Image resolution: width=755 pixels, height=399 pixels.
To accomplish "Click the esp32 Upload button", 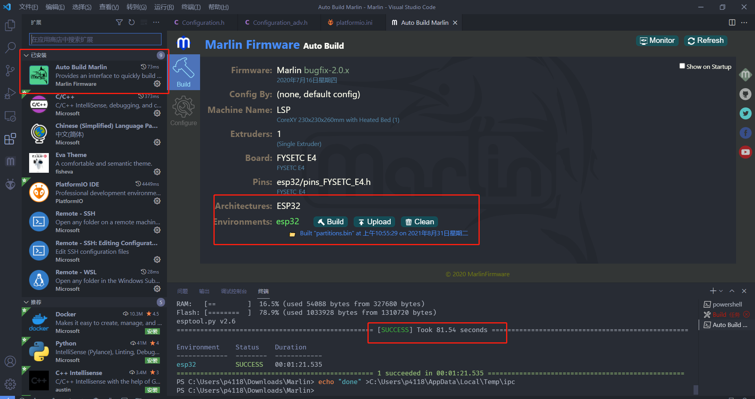I will click(374, 222).
